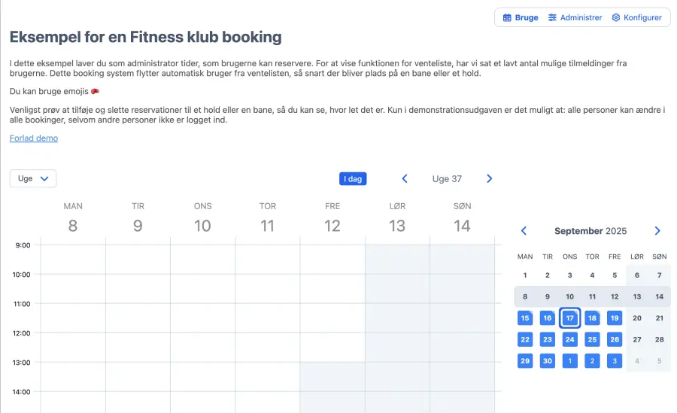Click the Konfigurer gear icon
677x413 pixels.
[616, 17]
